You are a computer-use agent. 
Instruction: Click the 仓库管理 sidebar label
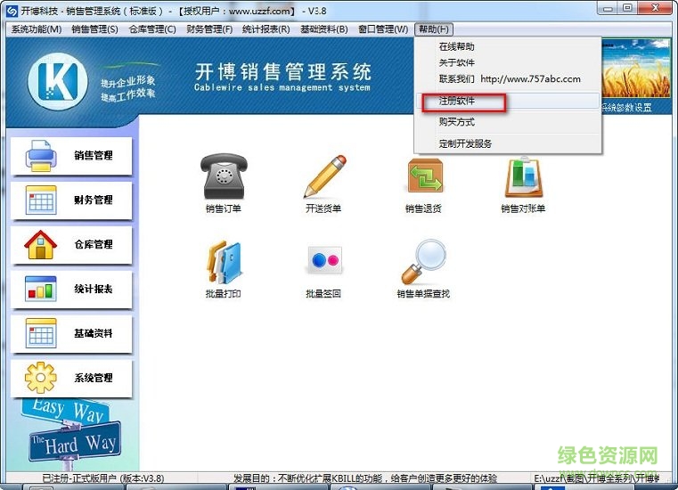(x=94, y=245)
